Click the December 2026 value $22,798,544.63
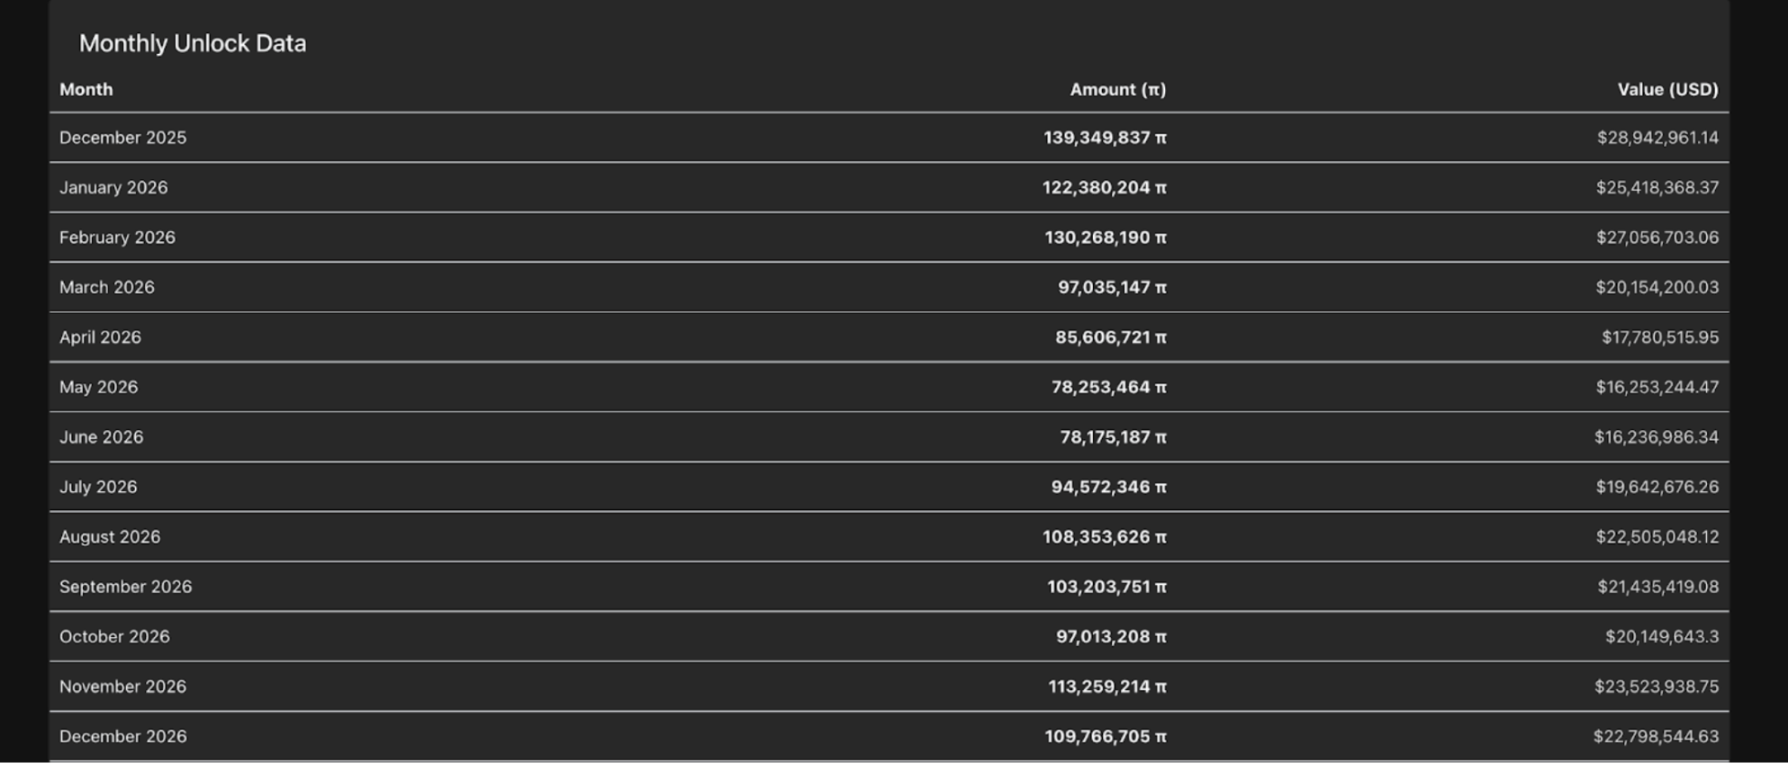The image size is (1788, 763). pos(1656,737)
